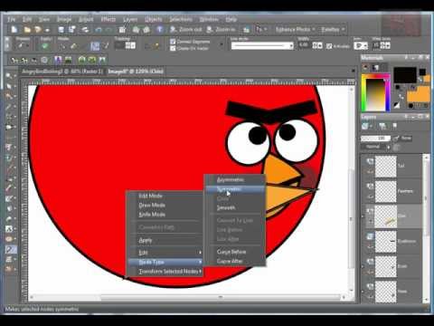
Task: Switch to the Image8 at 120% tab
Action: click(x=136, y=72)
